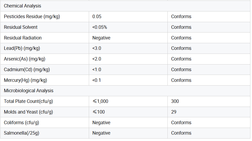Click the <3.0 lead limit value
This screenshot has width=252, height=141.
pyautogui.click(x=97, y=48)
